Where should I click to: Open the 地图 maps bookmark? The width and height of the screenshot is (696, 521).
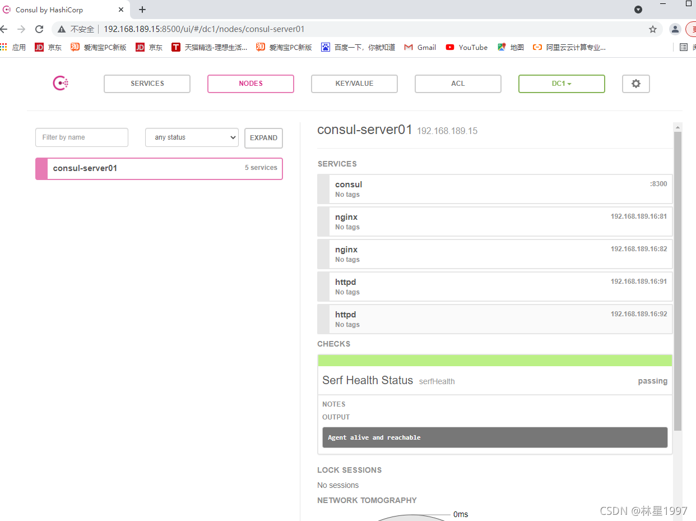(x=511, y=48)
